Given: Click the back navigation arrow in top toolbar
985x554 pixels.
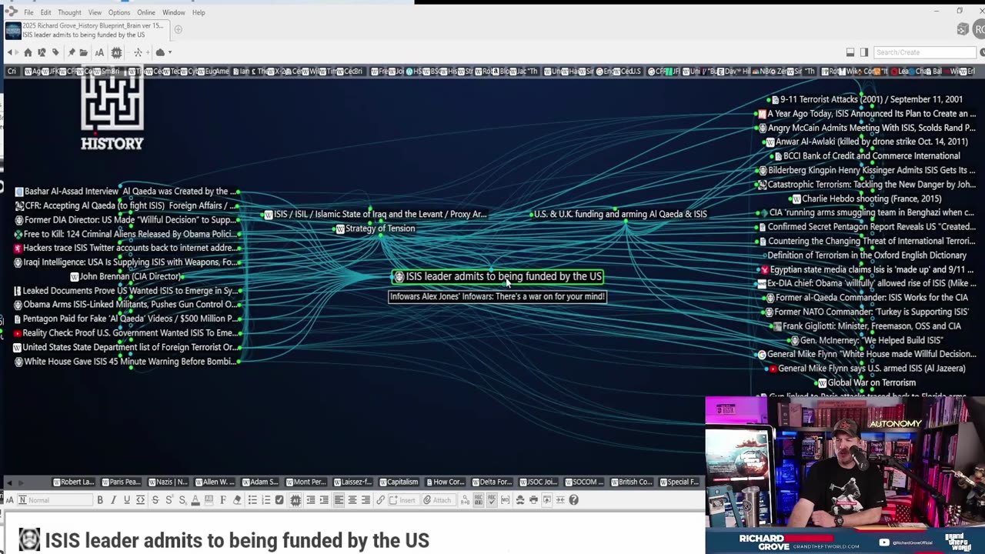Looking at the screenshot, I should pos(10,52).
